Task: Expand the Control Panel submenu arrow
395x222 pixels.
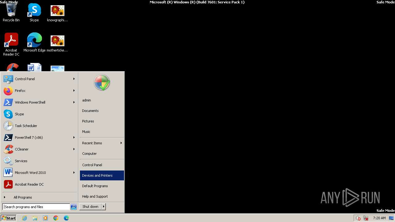Action: pyautogui.click(x=74, y=79)
